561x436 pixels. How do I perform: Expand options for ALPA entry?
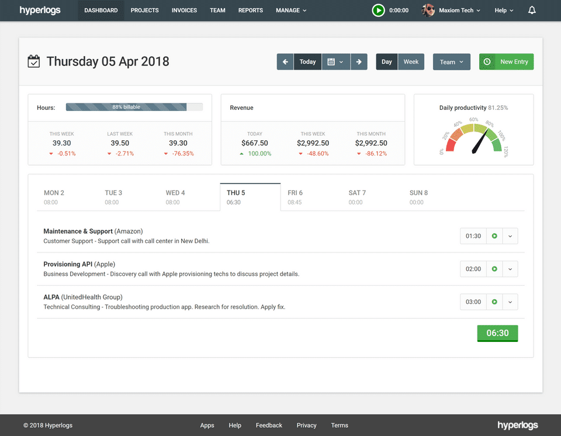510,302
